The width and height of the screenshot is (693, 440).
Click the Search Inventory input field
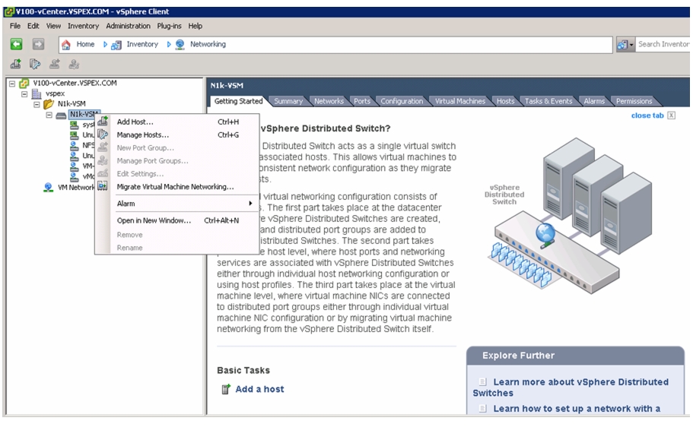663,44
